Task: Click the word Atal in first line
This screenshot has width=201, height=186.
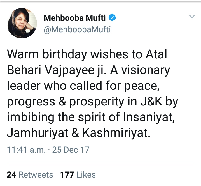Action: (156, 54)
